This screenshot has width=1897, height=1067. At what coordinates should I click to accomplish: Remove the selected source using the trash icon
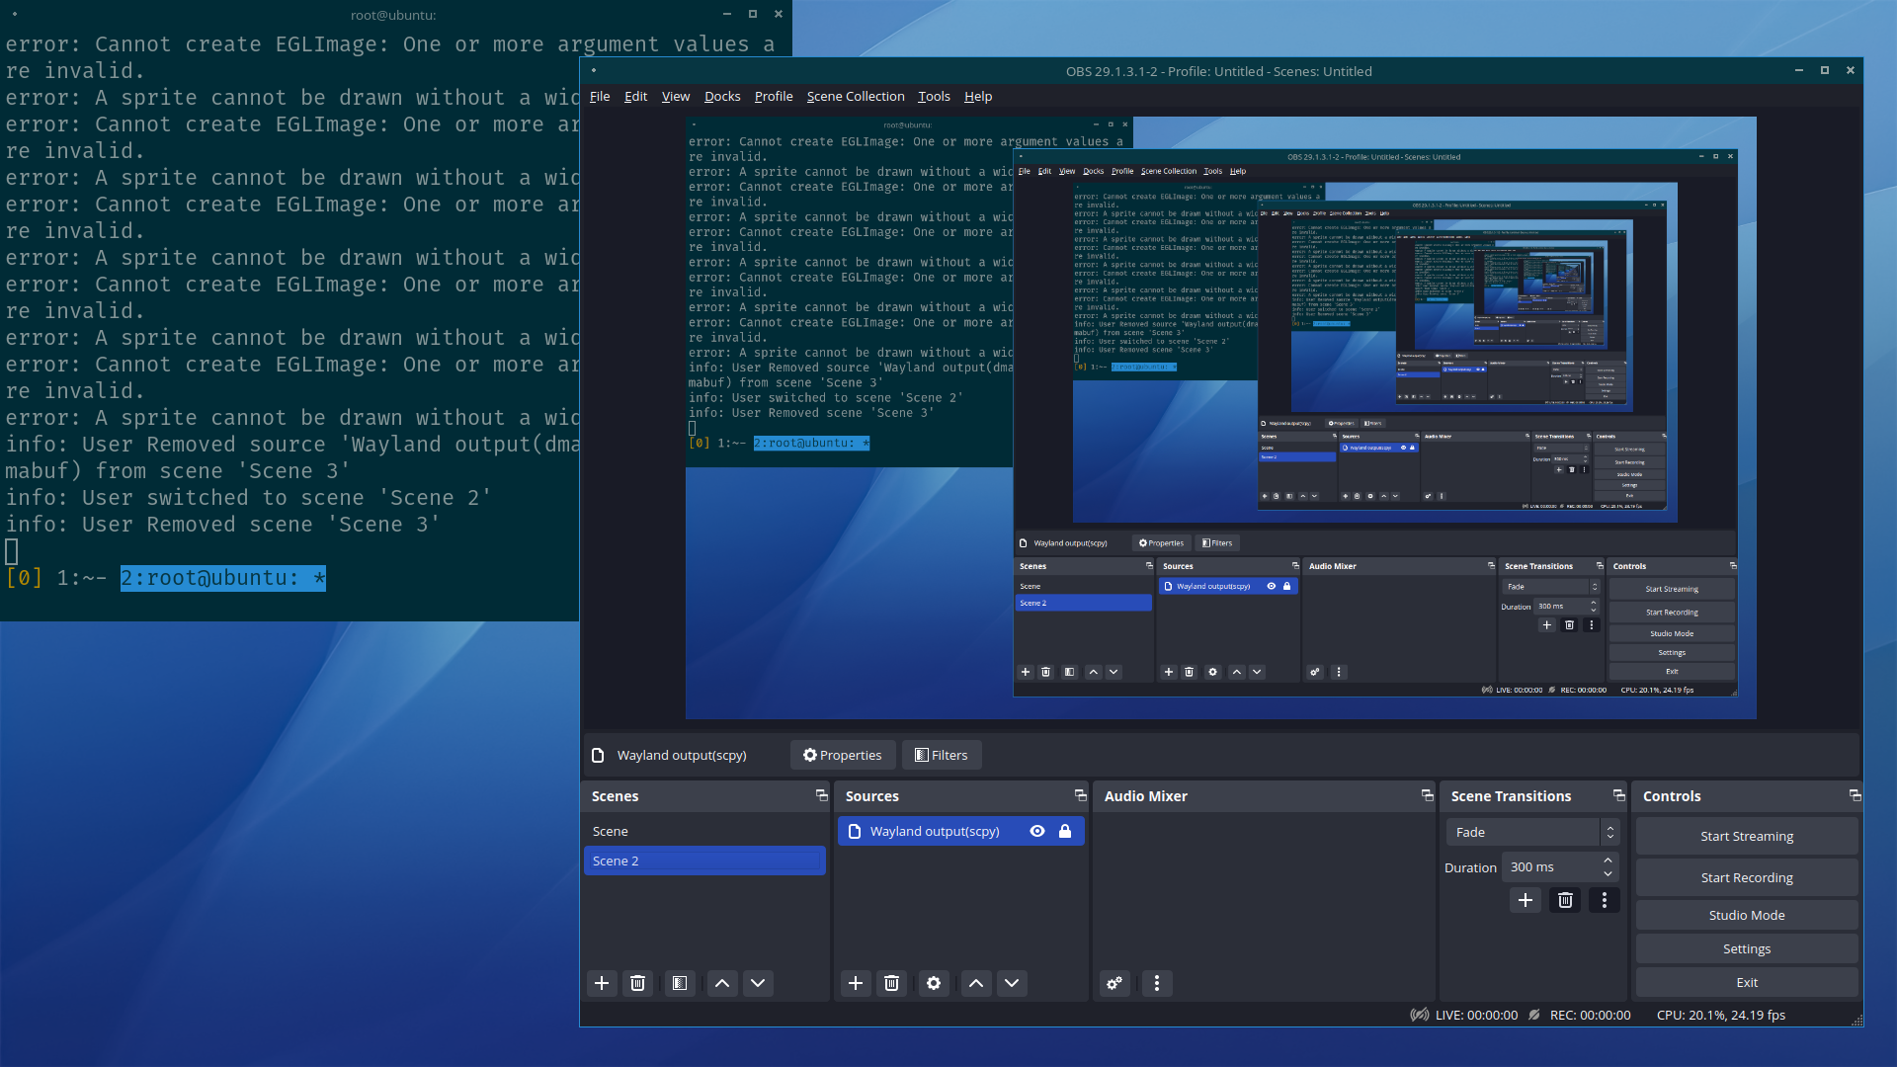(892, 983)
